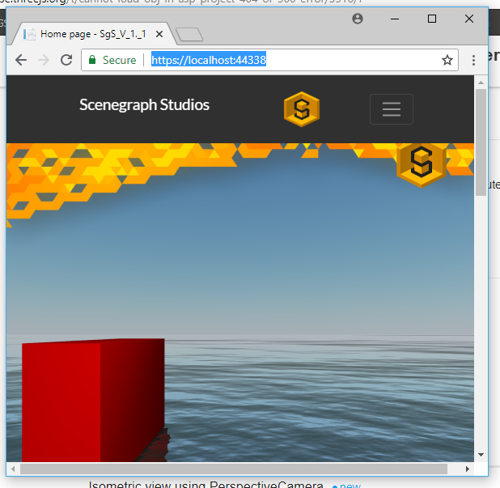Screen dimensions: 500x488
Task: Close the Home page browser tab
Action: [159, 34]
